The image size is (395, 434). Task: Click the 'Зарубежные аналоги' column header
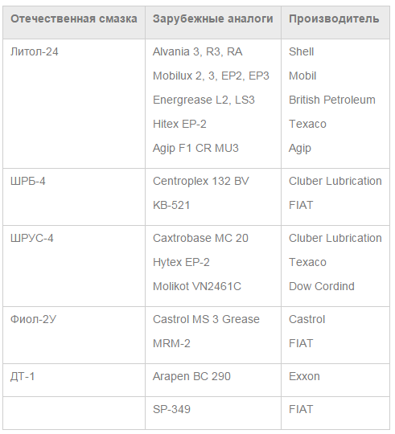[x=212, y=19]
